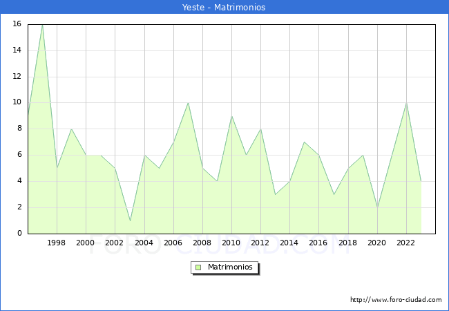Click the 2000 x-axis label
449x311 pixels.
(86, 243)
